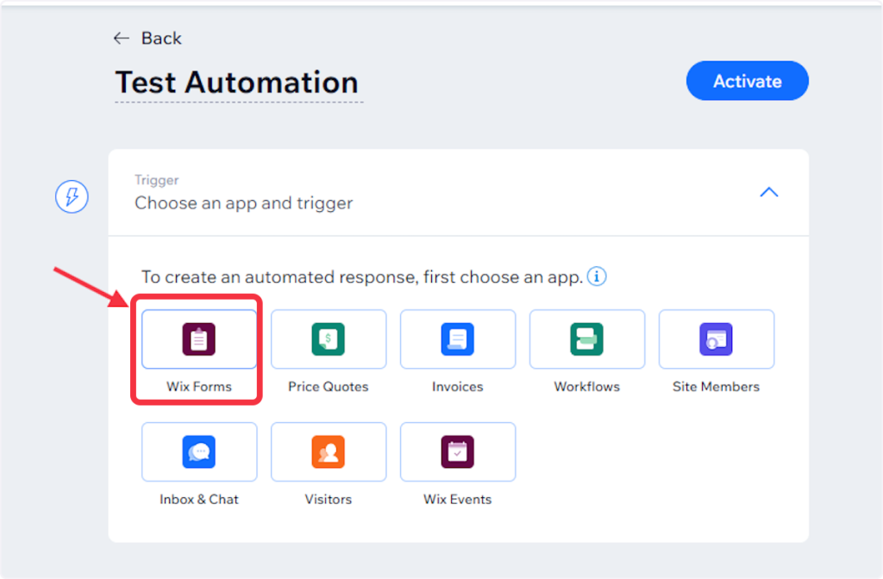Click the 'Workflows' text label
Image resolution: width=883 pixels, height=579 pixels.
[586, 387]
